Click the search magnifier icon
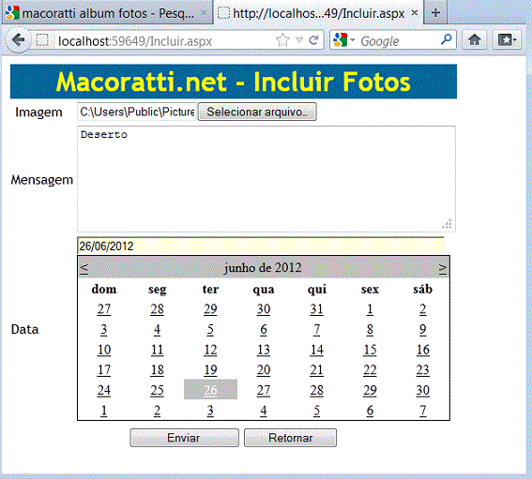 point(447,40)
